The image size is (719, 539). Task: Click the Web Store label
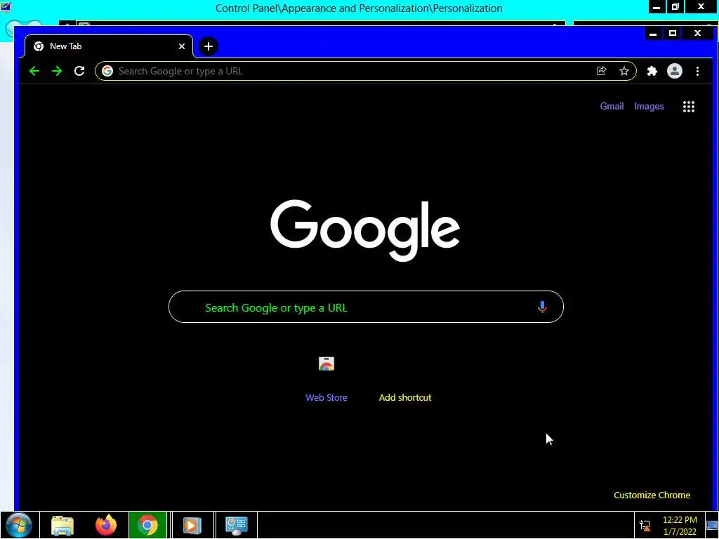click(x=326, y=397)
